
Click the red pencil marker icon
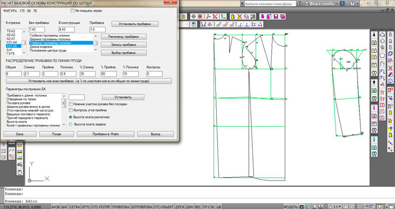tap(390, 75)
